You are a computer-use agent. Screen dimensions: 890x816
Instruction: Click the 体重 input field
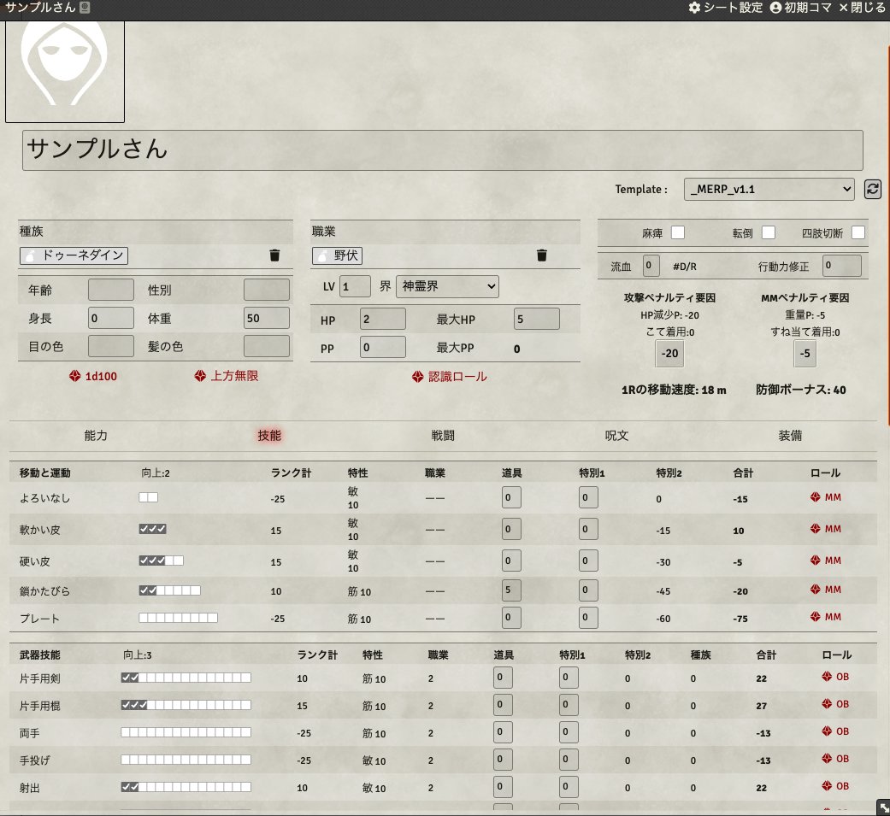(267, 318)
